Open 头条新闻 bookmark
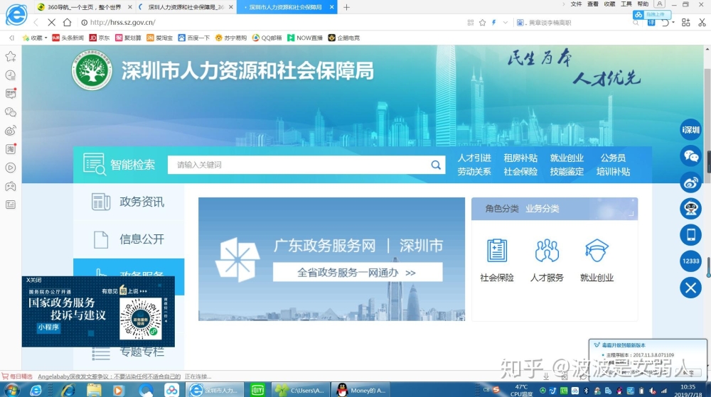Viewport: 711px width, 397px height. (68, 38)
